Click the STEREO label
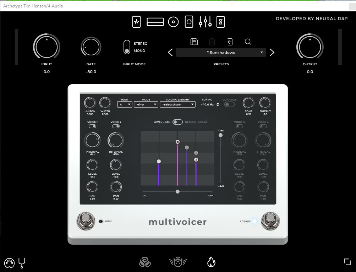 (141, 43)
